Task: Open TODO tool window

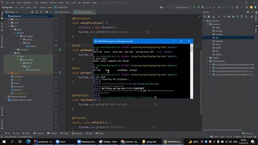Action: [x=26, y=133]
